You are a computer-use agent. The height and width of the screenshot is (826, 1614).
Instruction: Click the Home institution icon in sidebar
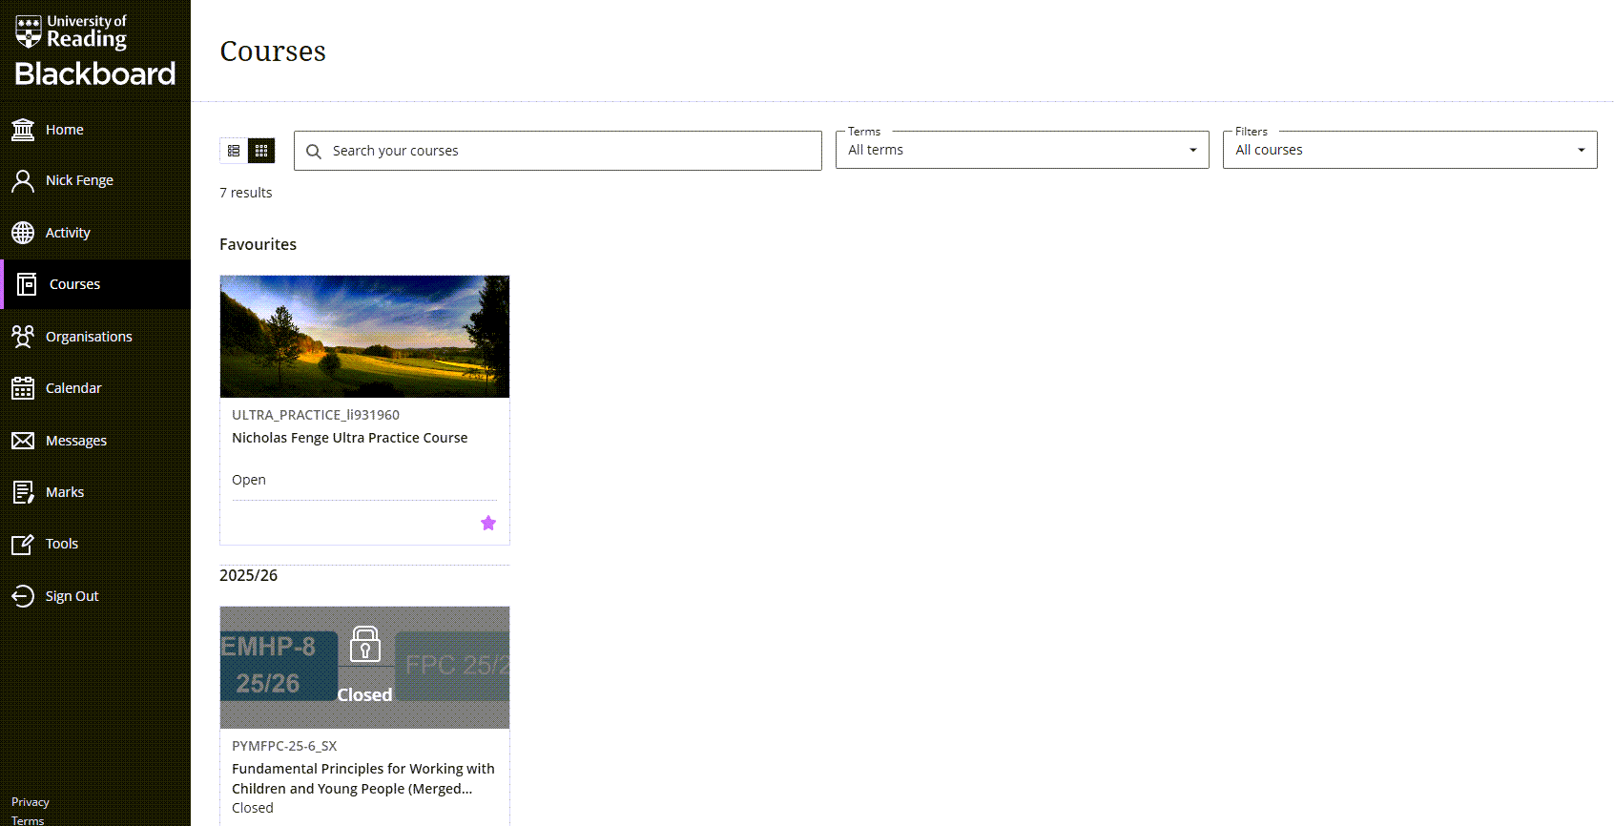coord(23,130)
